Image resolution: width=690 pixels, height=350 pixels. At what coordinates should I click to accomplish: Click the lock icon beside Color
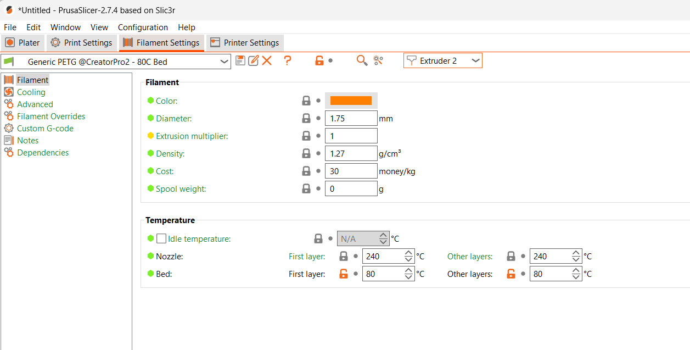click(306, 101)
